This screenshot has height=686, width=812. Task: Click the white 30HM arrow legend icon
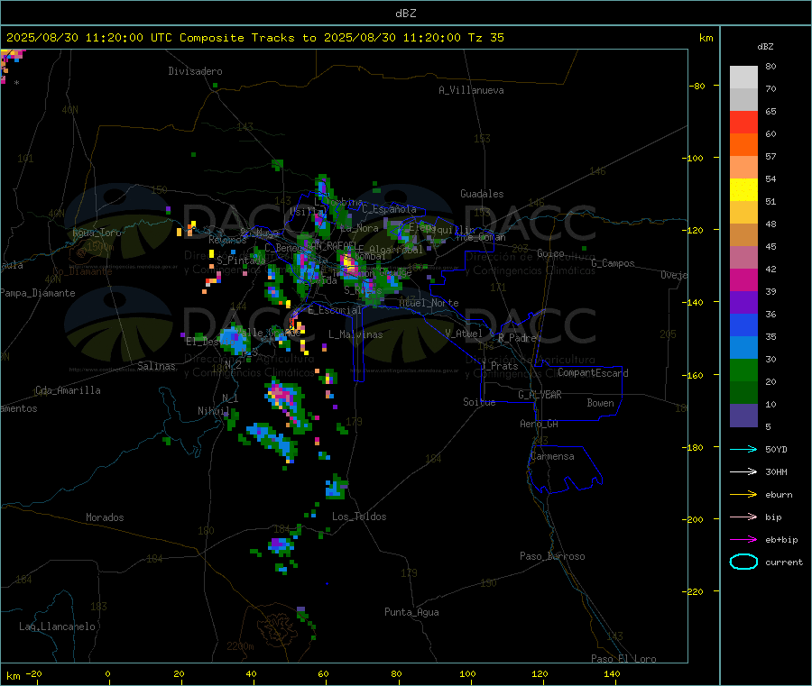[743, 471]
